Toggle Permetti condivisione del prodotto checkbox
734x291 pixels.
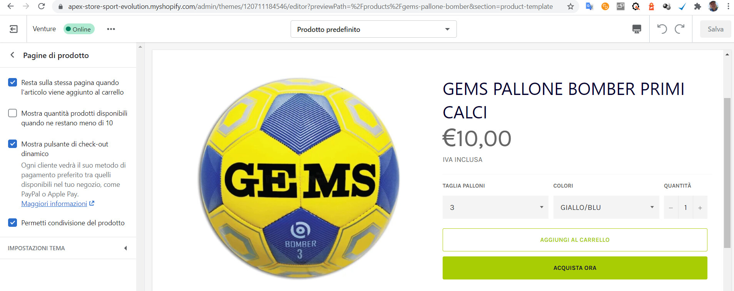coord(13,223)
